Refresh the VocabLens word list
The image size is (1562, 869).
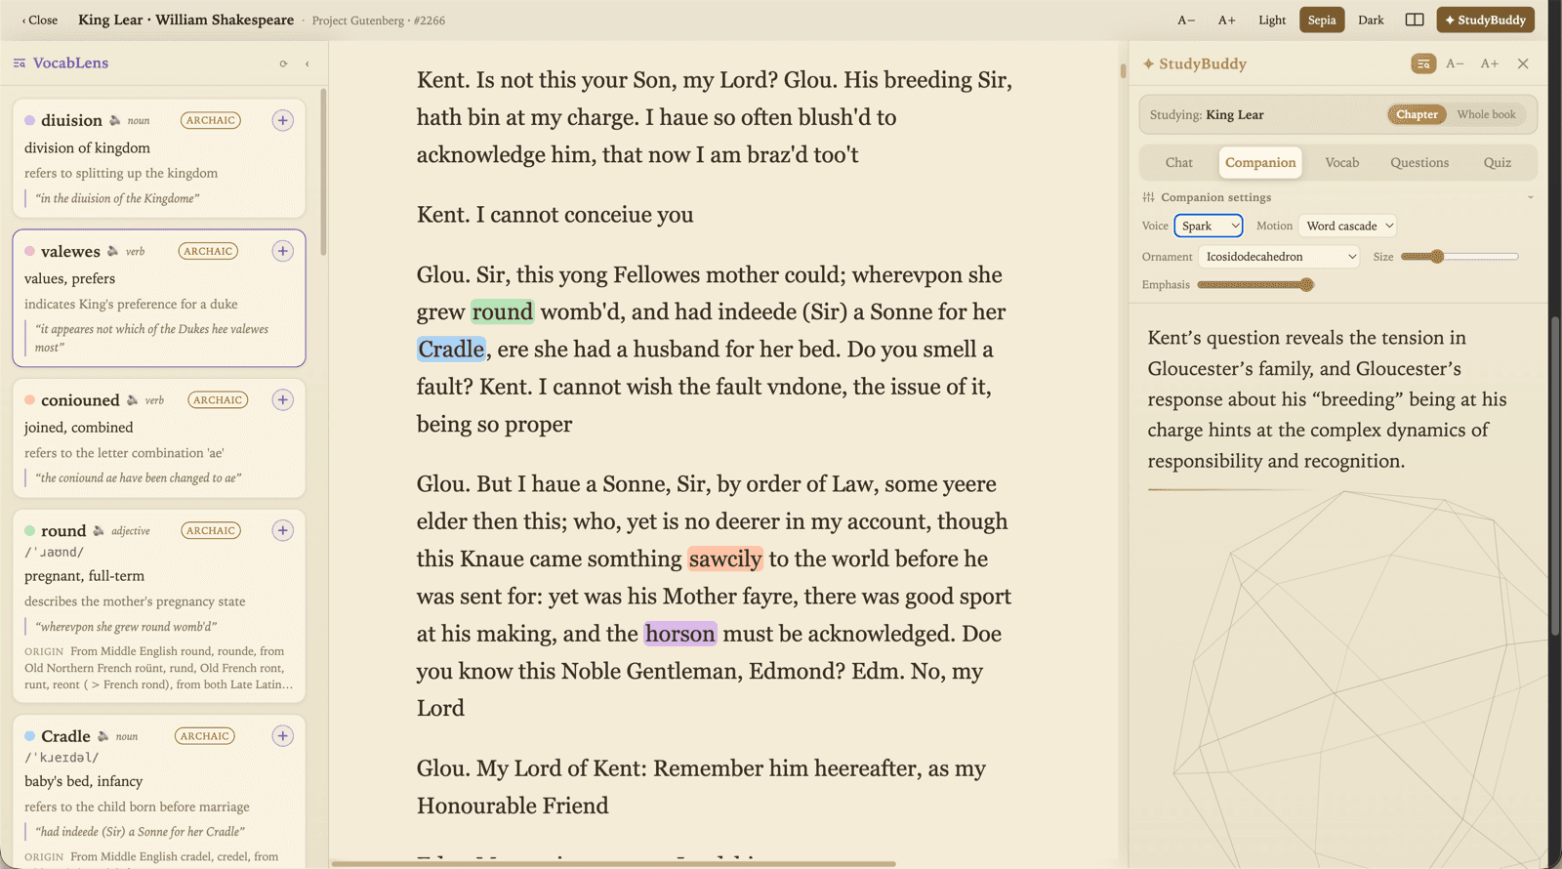(x=283, y=63)
